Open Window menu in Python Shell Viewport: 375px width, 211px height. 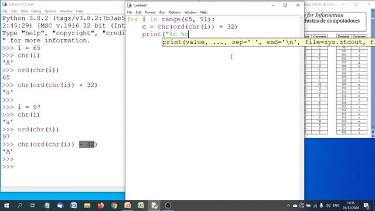[x=66, y=11]
